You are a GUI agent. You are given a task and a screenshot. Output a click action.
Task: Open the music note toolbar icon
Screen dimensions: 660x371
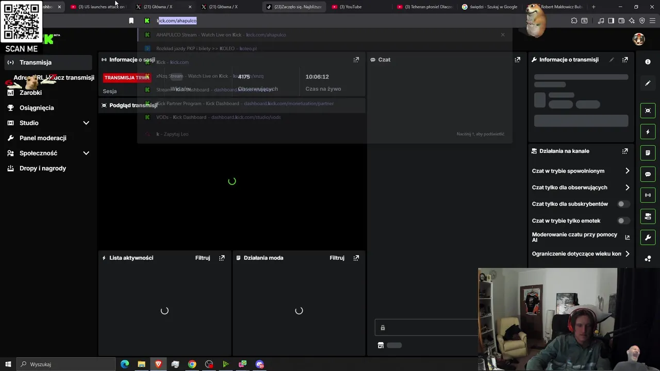tap(601, 21)
